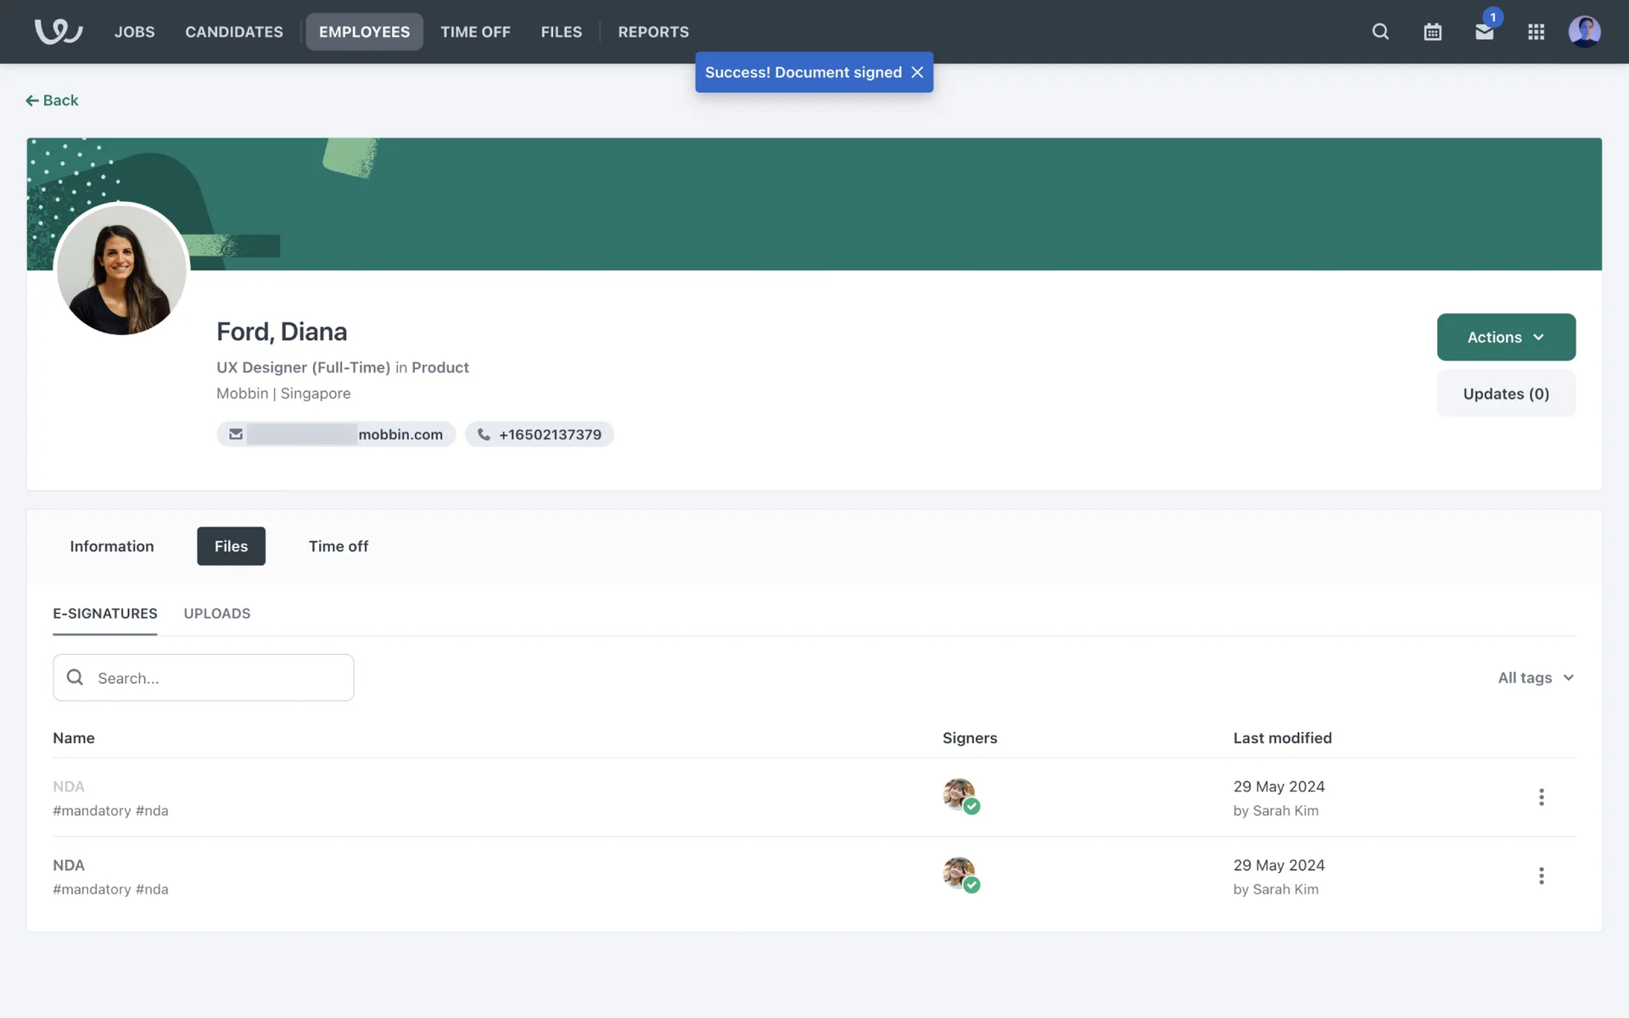The image size is (1629, 1018).
Task: Open Reports in top navigation
Action: click(x=653, y=31)
